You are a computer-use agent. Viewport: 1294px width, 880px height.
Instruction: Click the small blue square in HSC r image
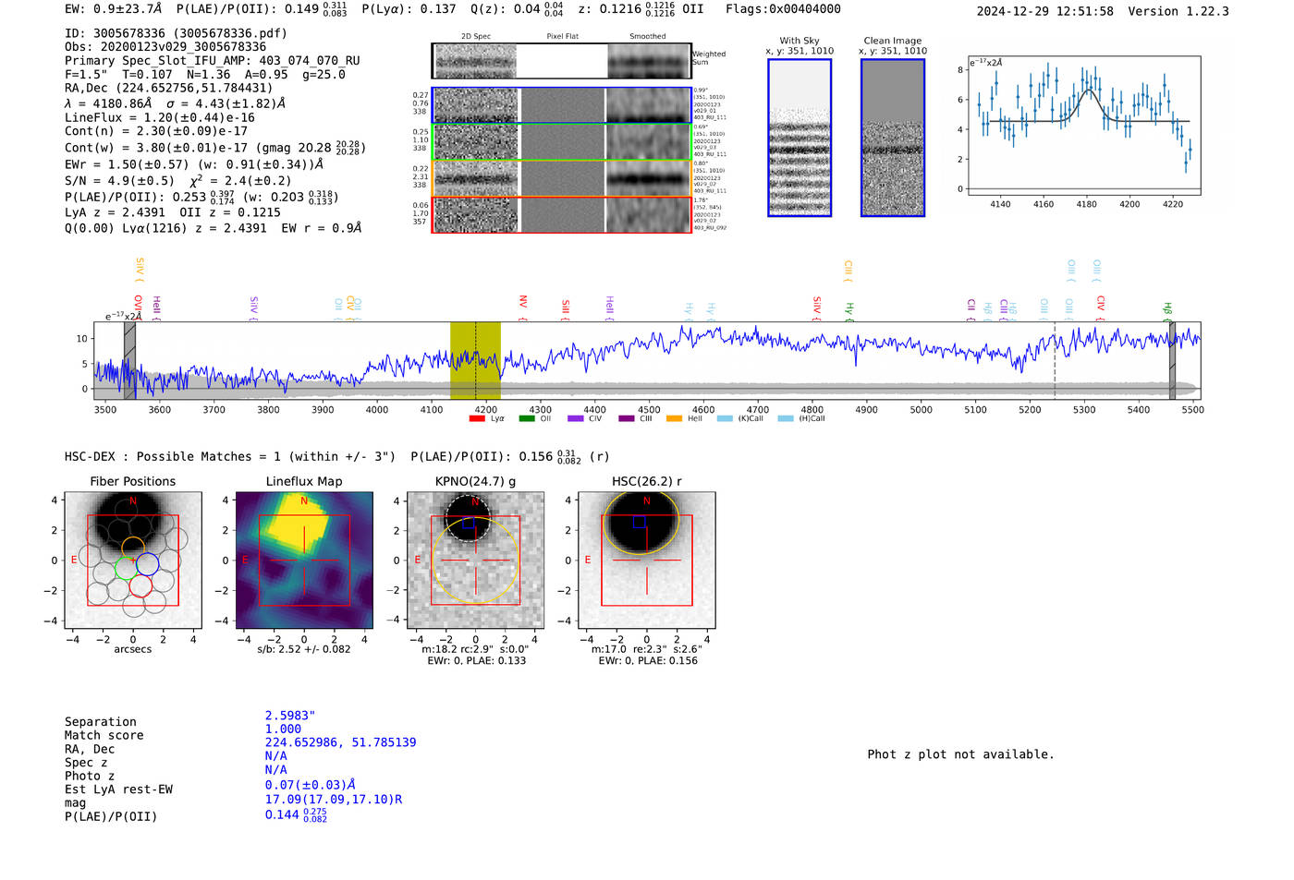[639, 522]
